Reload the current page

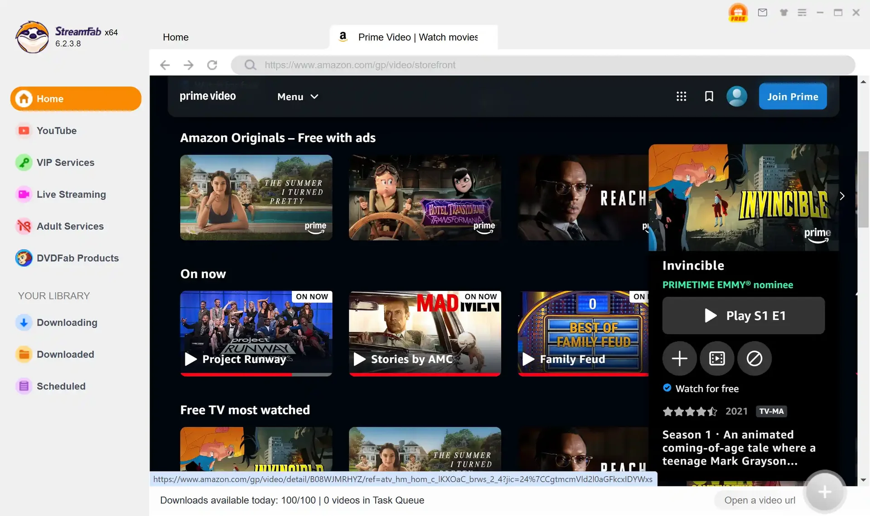coord(212,65)
